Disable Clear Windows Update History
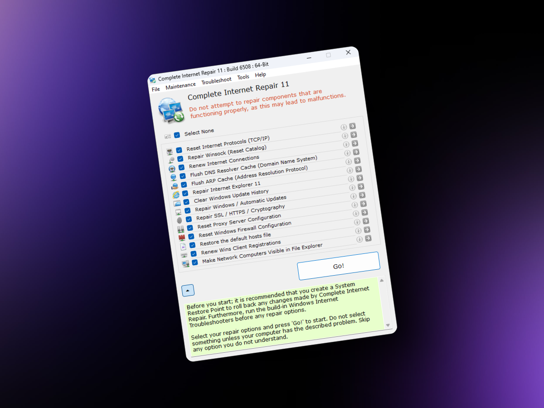544x408 pixels. (186, 202)
